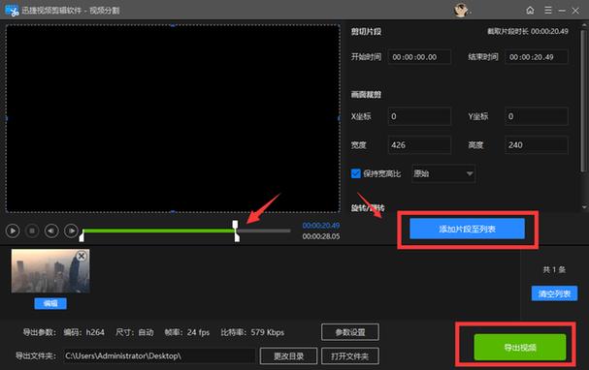The image size is (589, 370).
Task: Click the right panel vertical scrollbar
Action: click(583, 101)
